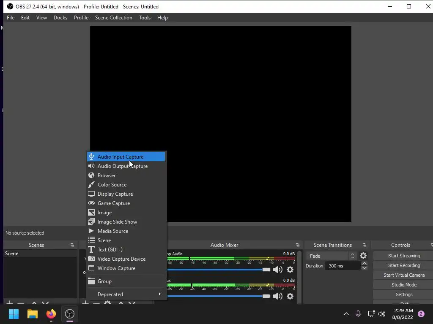Image resolution: width=433 pixels, height=324 pixels.
Task: Open the Help menu
Action: (163, 18)
